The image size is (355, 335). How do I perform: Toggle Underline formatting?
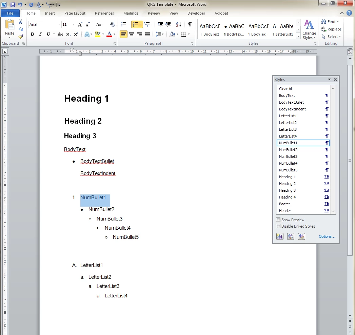[48, 34]
